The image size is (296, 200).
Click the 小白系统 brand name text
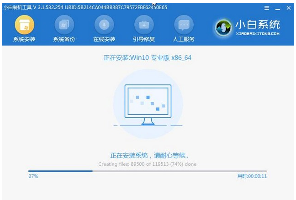pos(258,25)
